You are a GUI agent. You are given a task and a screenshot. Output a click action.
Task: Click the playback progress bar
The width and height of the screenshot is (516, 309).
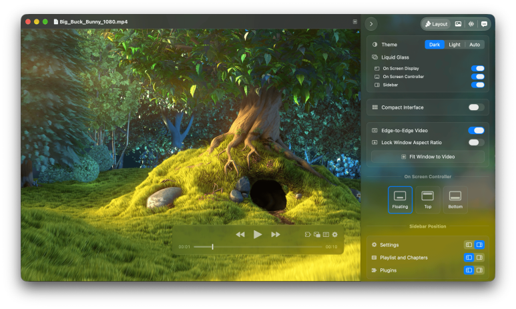point(258,246)
